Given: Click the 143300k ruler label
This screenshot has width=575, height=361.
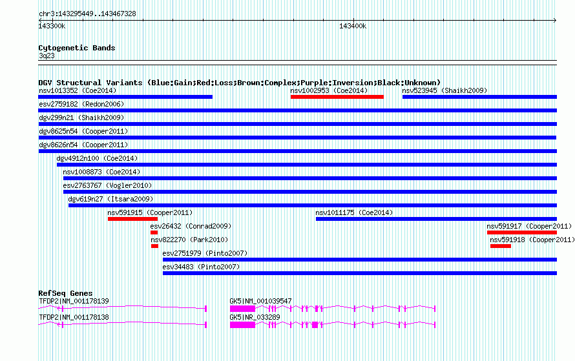Looking at the screenshot, I should 52,26.
